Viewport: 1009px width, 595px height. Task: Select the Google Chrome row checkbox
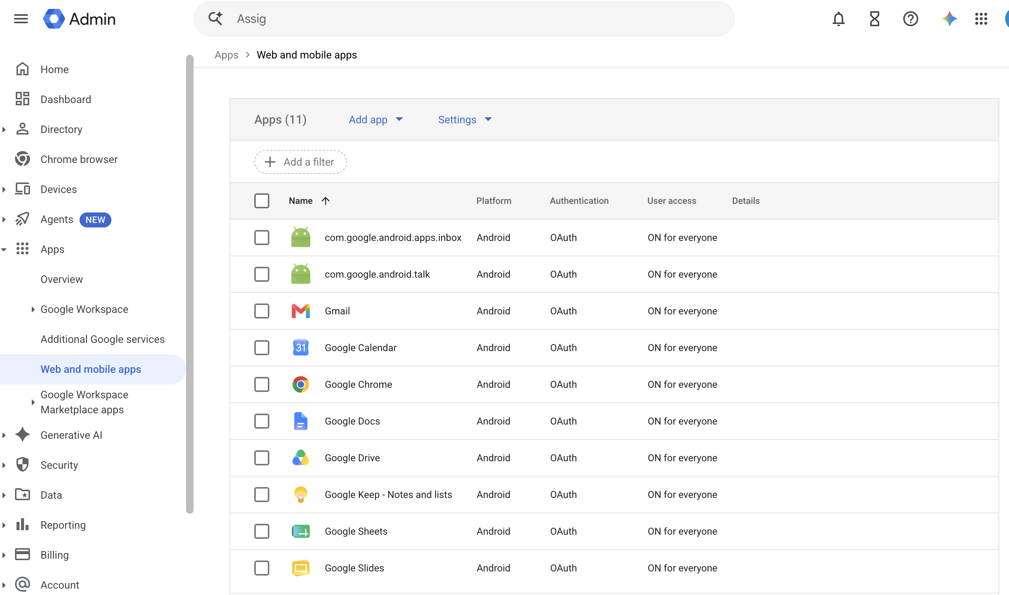tap(262, 384)
